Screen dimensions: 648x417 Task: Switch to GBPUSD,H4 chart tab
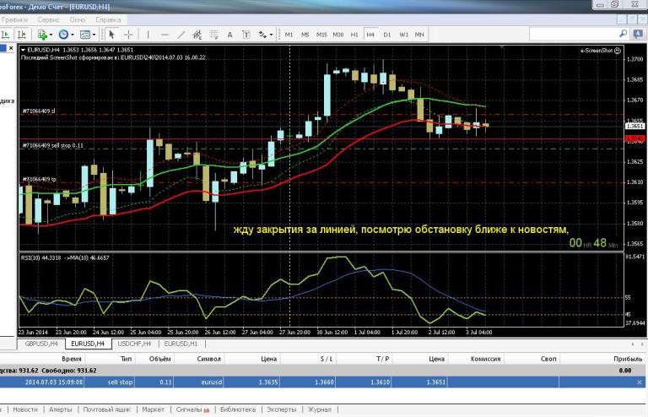pyautogui.click(x=41, y=344)
